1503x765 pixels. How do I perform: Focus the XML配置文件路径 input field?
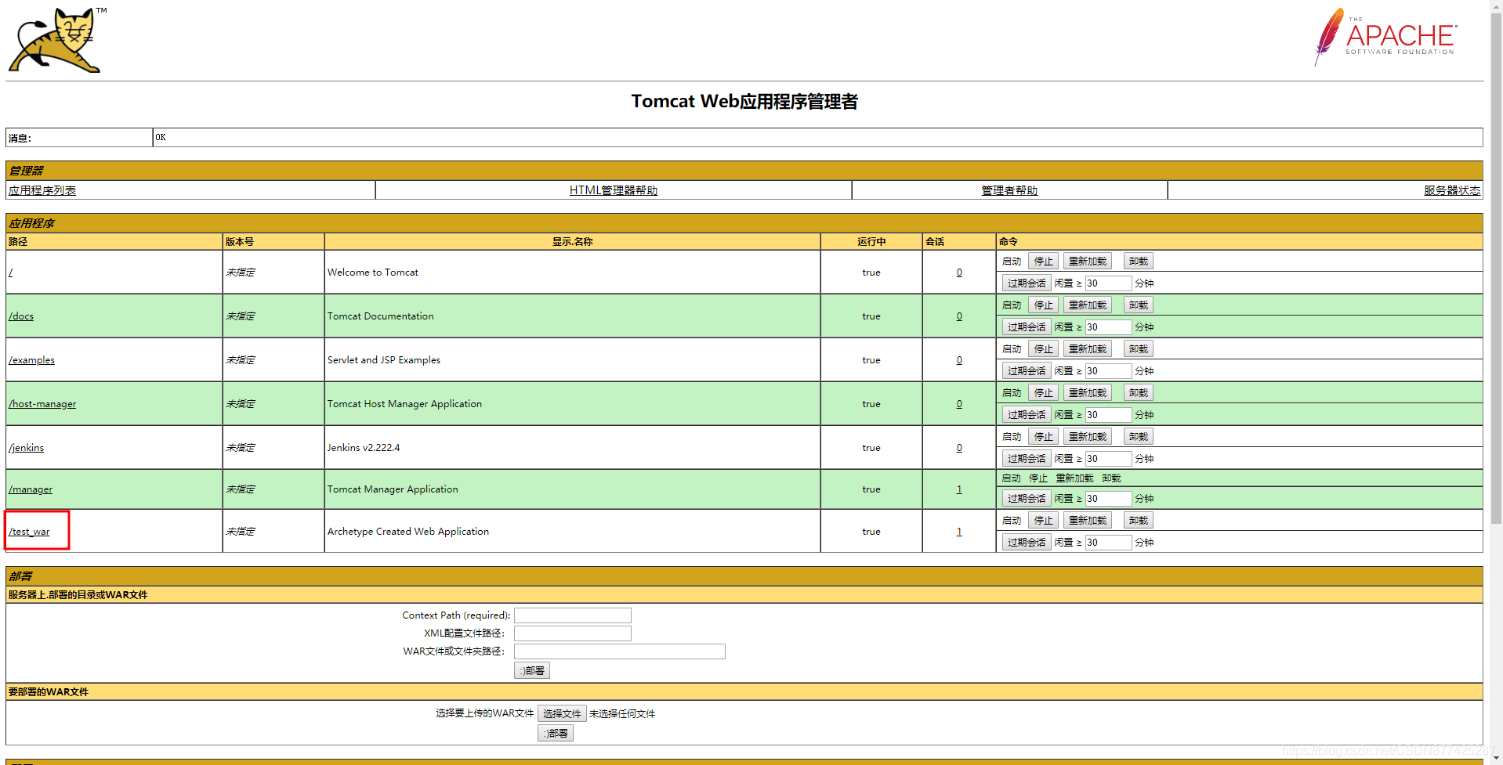click(x=573, y=633)
